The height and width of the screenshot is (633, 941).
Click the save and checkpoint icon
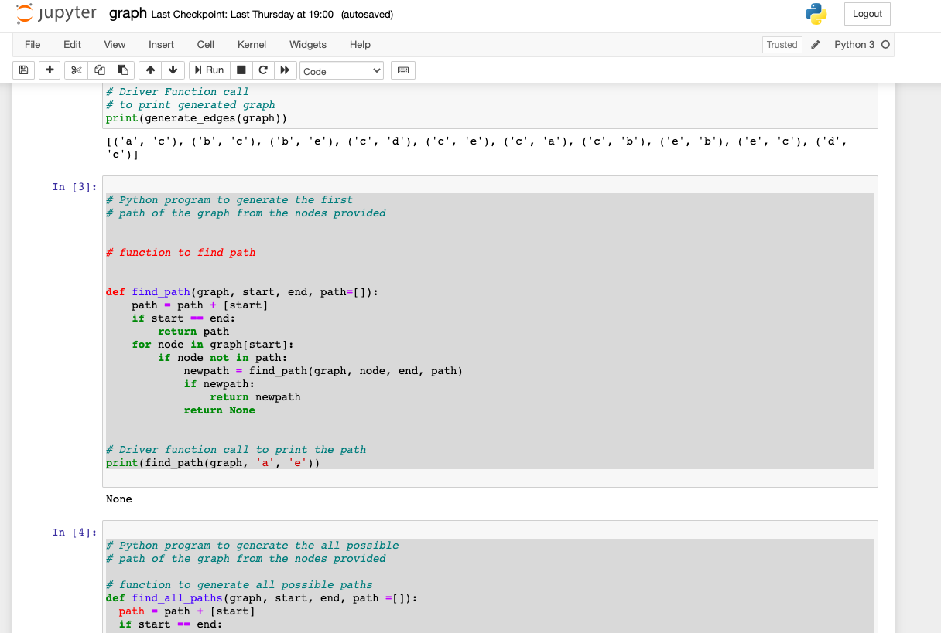tap(23, 70)
